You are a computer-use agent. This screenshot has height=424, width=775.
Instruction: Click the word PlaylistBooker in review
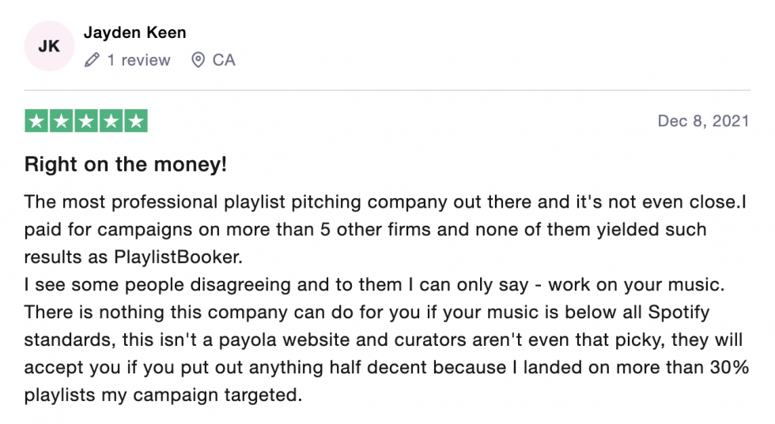pyautogui.click(x=176, y=257)
